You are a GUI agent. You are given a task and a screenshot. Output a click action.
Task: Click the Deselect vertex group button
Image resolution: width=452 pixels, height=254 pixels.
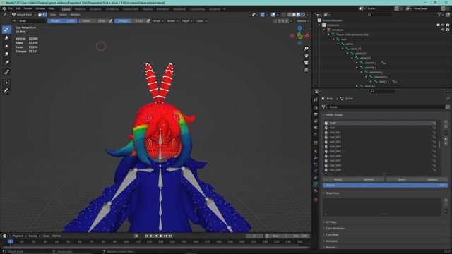coord(432,179)
